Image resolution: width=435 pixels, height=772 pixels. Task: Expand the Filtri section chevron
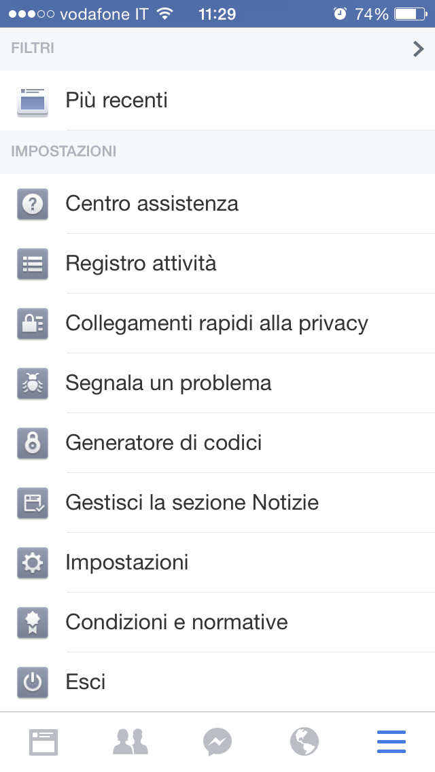(x=419, y=49)
